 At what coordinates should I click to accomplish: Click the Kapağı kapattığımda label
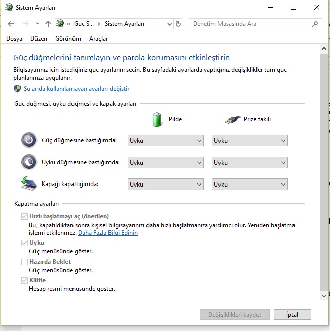click(x=70, y=184)
